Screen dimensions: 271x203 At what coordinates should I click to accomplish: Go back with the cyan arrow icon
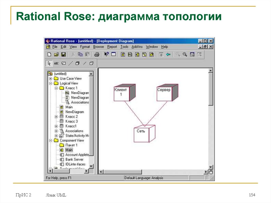[x=168, y=55]
